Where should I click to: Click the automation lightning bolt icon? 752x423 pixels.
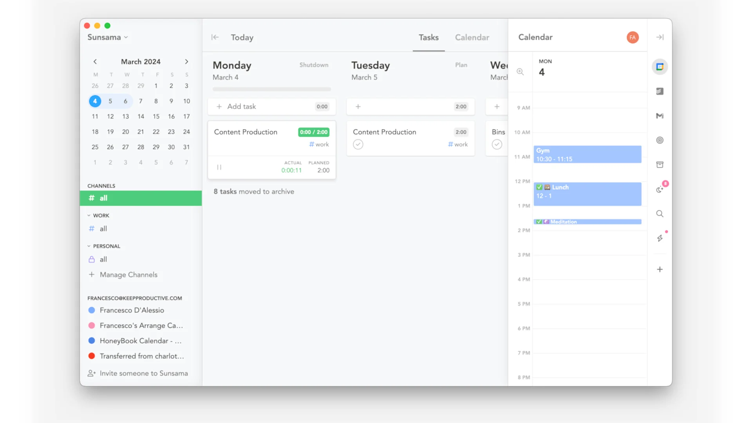(x=660, y=238)
